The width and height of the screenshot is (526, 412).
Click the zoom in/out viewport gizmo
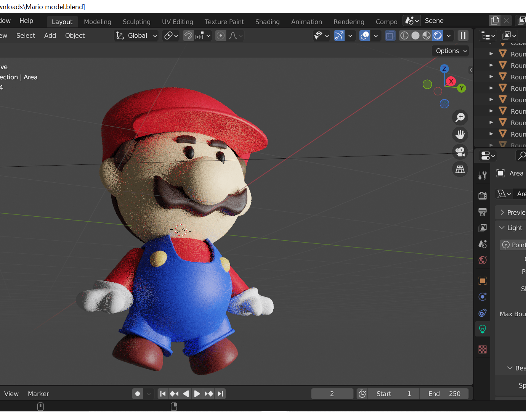(x=460, y=117)
